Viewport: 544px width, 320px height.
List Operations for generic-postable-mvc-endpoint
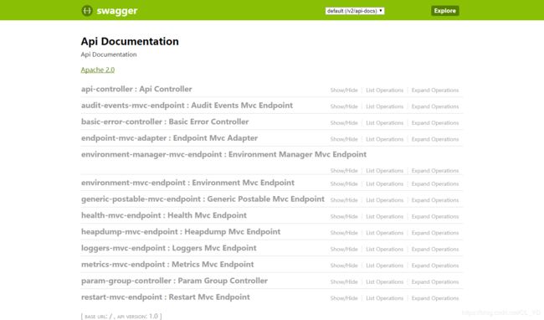[x=384, y=200]
